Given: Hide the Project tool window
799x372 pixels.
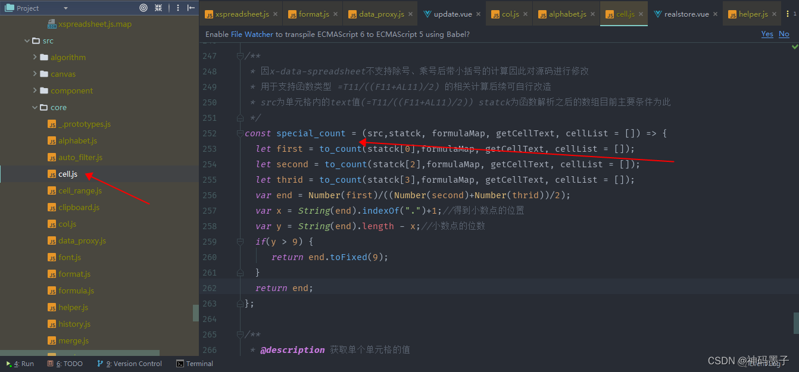Looking at the screenshot, I should pos(191,8).
